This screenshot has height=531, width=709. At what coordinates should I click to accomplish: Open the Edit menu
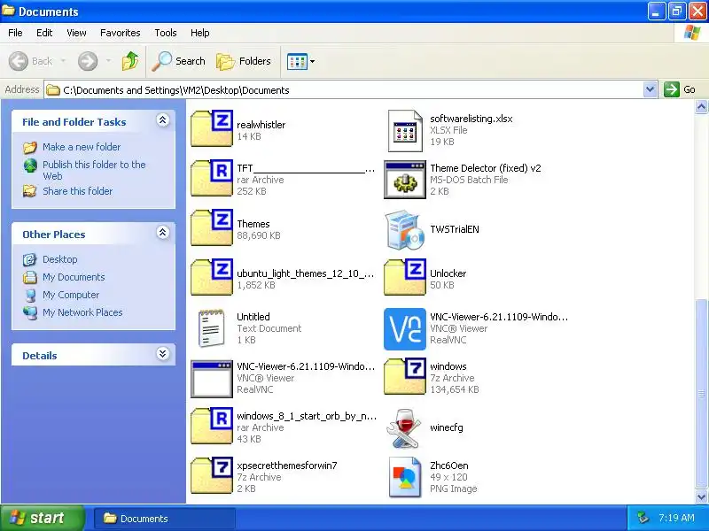44,33
